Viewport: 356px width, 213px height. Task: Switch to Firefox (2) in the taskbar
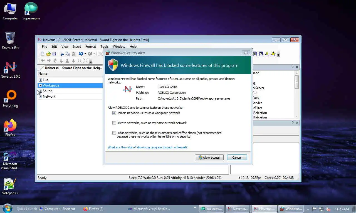point(93,209)
